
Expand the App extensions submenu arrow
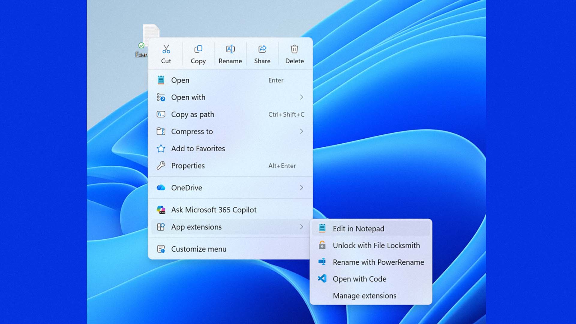pos(301,227)
